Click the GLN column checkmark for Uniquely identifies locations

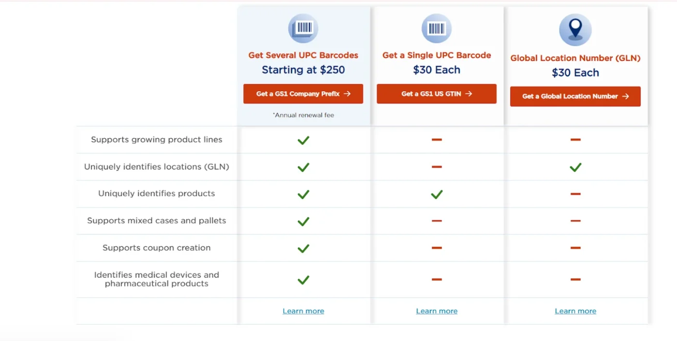(x=575, y=167)
